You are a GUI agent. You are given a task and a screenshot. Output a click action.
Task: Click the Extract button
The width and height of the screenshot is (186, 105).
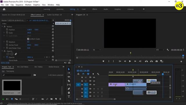click(x=151, y=61)
